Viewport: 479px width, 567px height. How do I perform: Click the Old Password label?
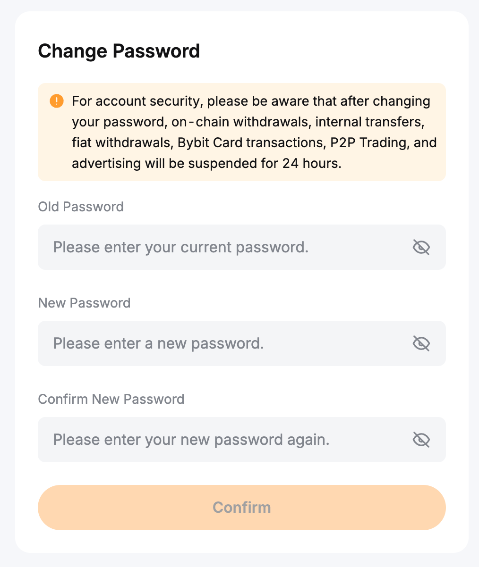click(81, 207)
